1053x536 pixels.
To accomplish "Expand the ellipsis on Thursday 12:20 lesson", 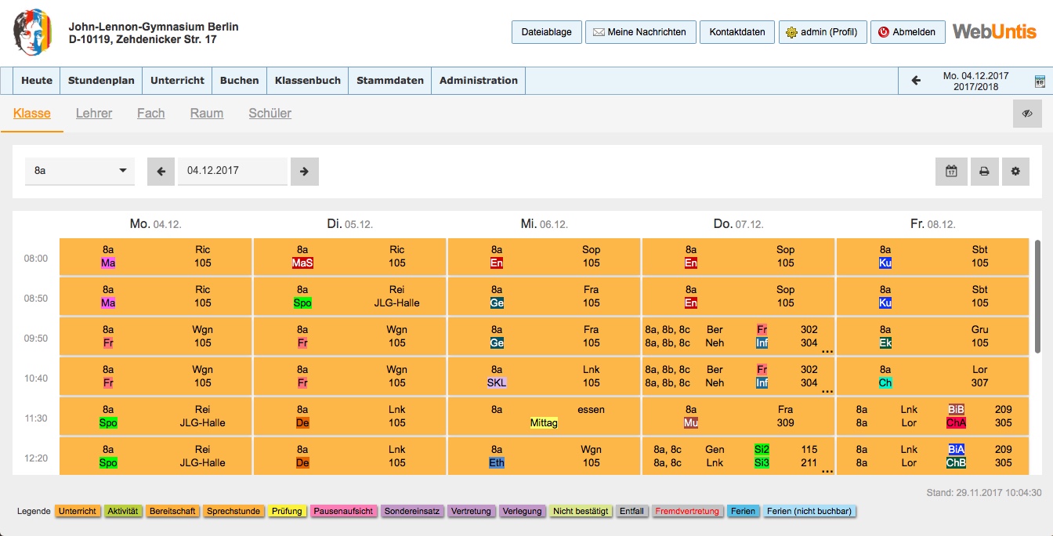I will pos(827,470).
